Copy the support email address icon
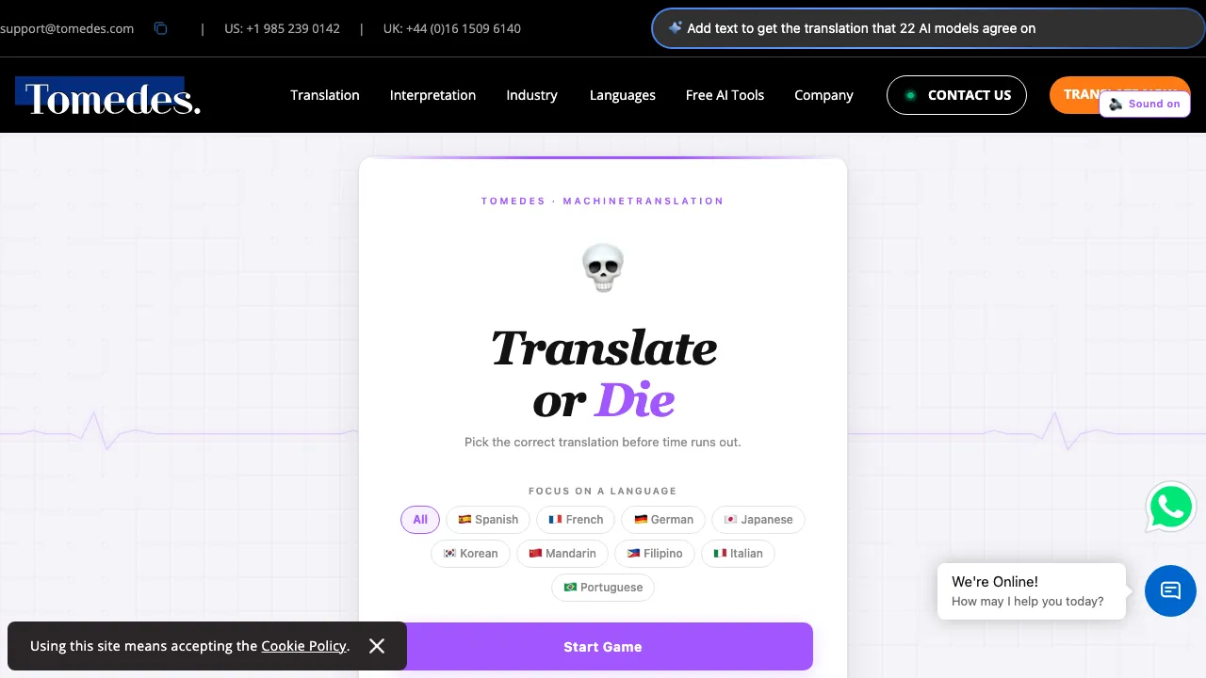This screenshot has height=678, width=1206. 160,28
